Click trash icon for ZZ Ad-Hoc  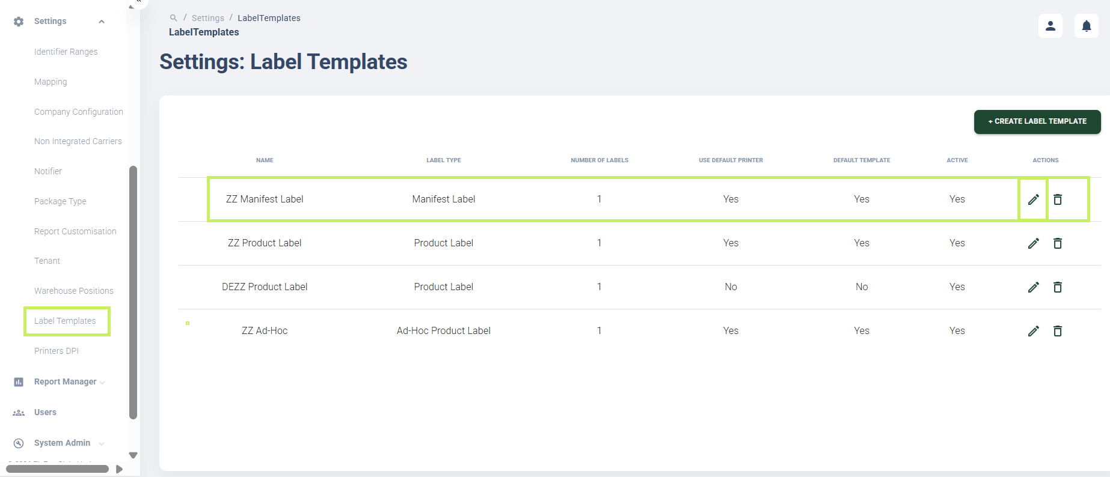pyautogui.click(x=1058, y=331)
